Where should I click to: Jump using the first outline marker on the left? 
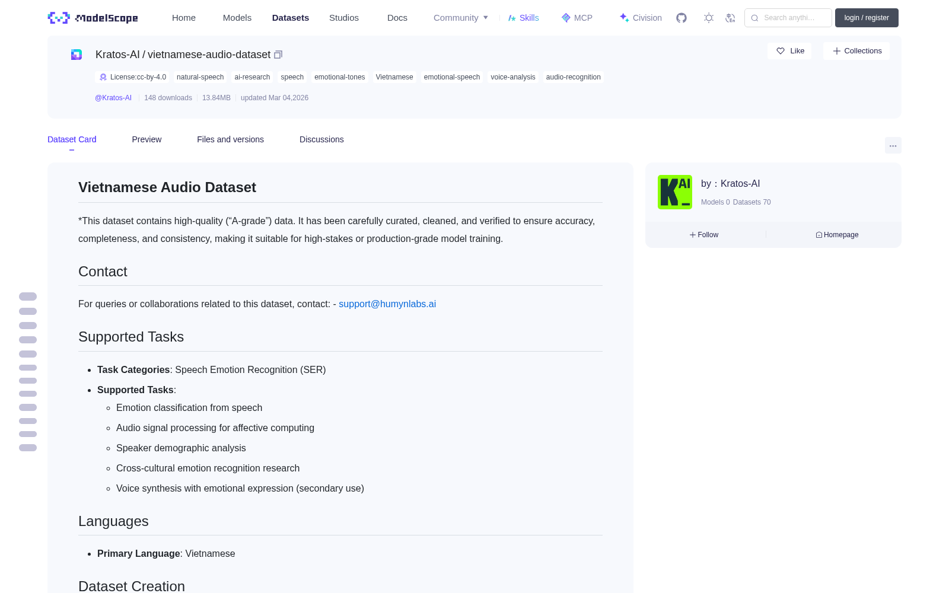click(28, 296)
